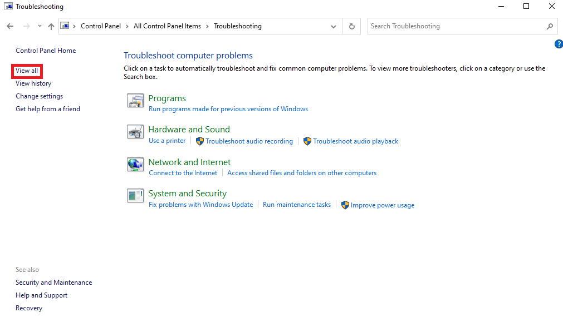
Task: Launch Troubleshoot audio playback
Action: pos(355,141)
